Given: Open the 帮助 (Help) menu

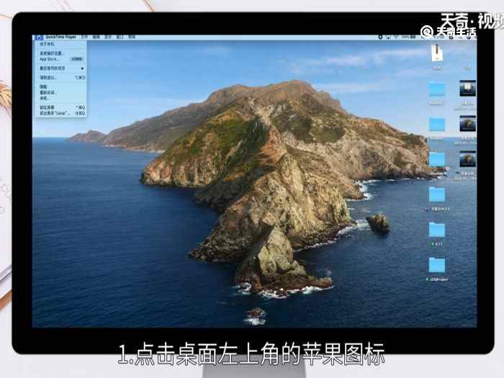Looking at the screenshot, I should coord(132,36).
